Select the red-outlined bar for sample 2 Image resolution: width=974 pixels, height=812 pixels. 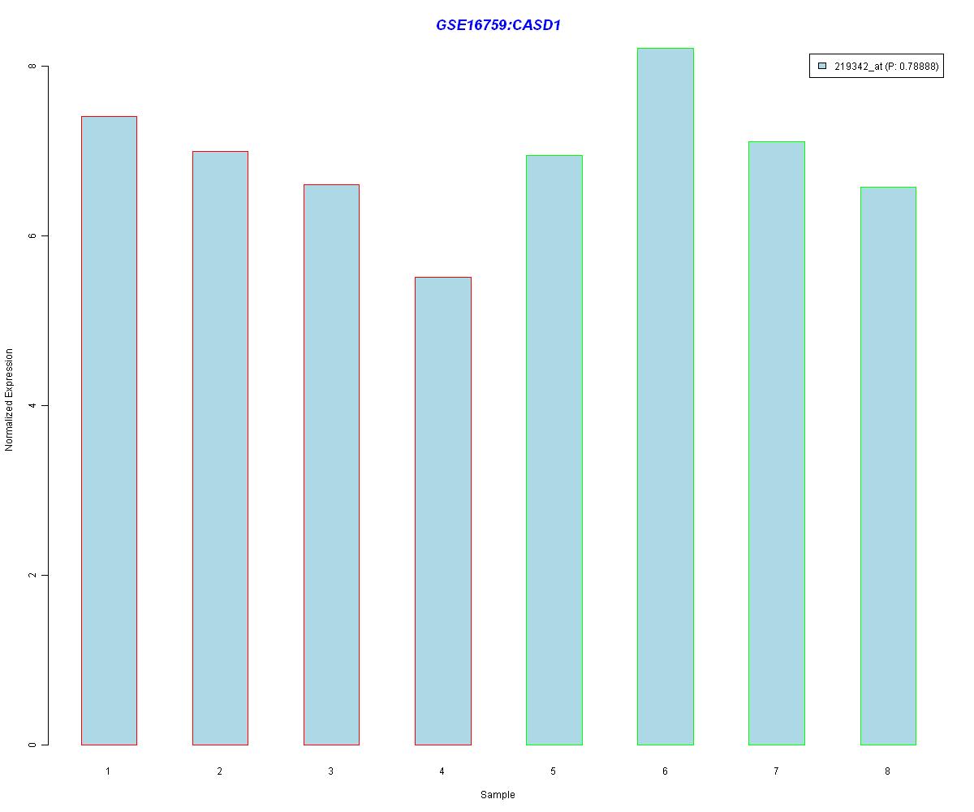point(220,448)
